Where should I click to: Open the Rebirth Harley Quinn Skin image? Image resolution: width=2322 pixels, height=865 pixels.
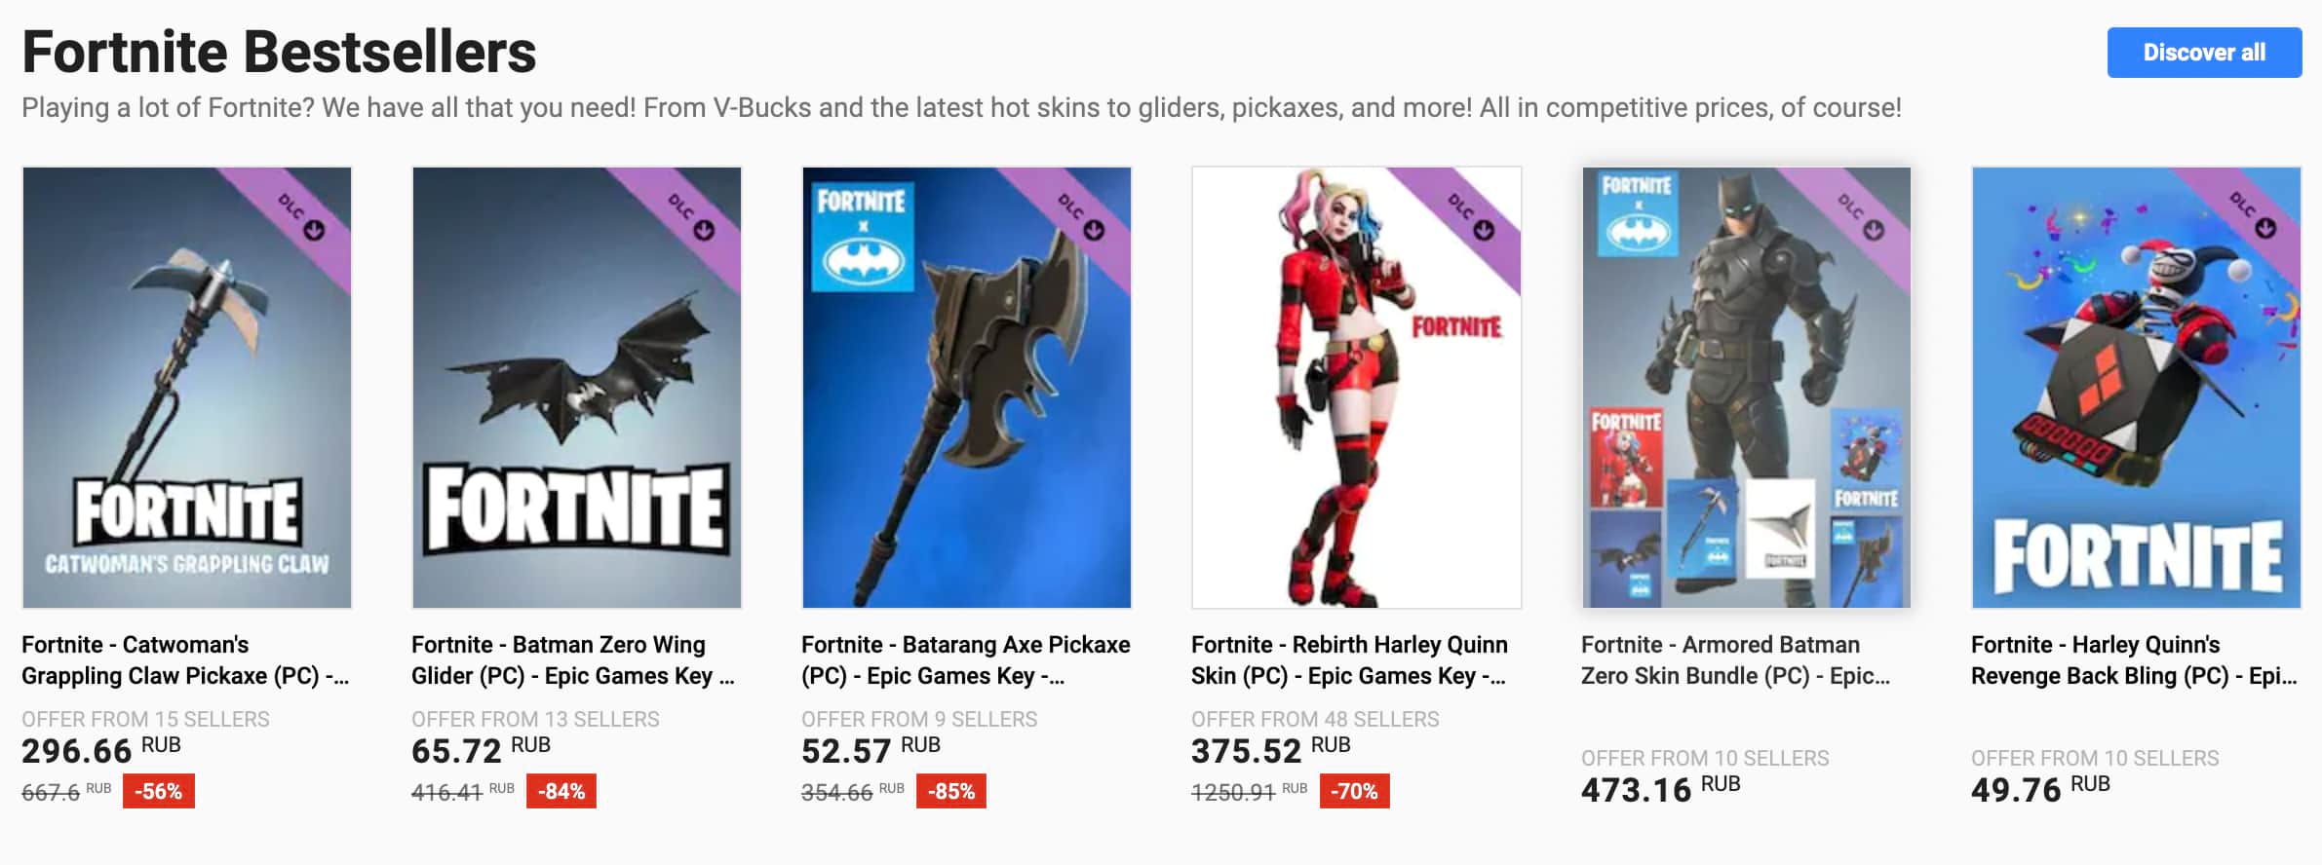pos(1357,388)
